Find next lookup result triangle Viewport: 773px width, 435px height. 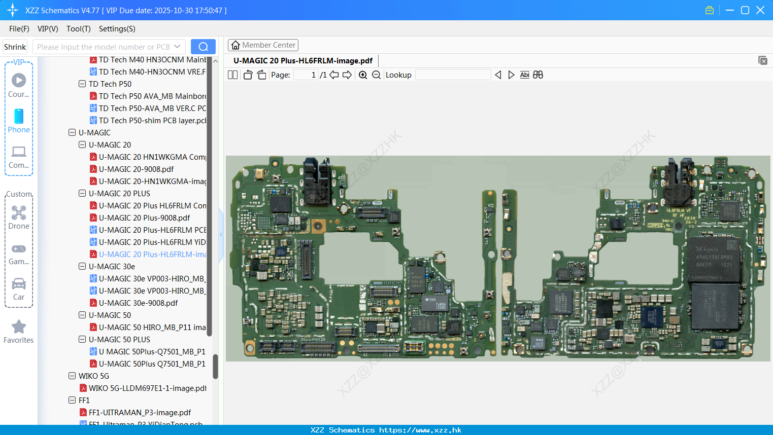[x=511, y=75]
